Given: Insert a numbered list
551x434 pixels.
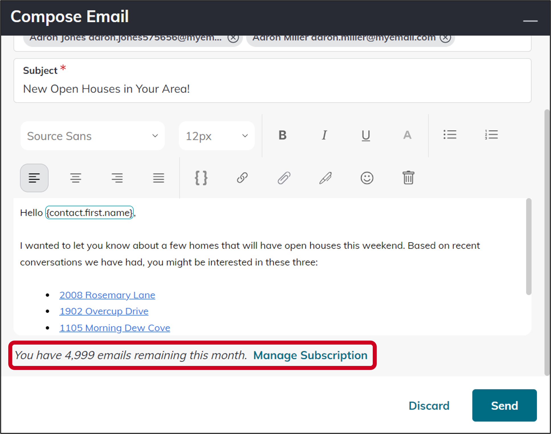Looking at the screenshot, I should 491,135.
